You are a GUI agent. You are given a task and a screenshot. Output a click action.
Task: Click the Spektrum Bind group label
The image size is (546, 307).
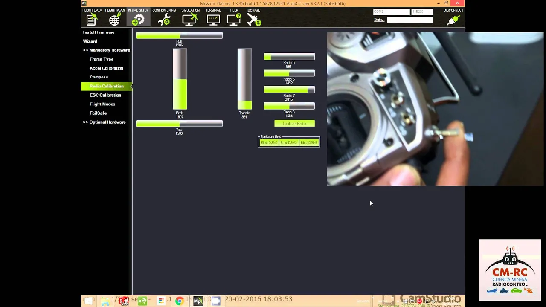pyautogui.click(x=271, y=137)
